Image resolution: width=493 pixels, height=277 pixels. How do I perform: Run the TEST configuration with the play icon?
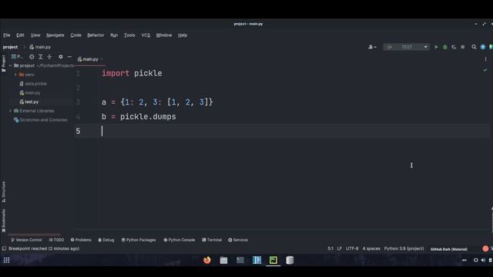[436, 47]
